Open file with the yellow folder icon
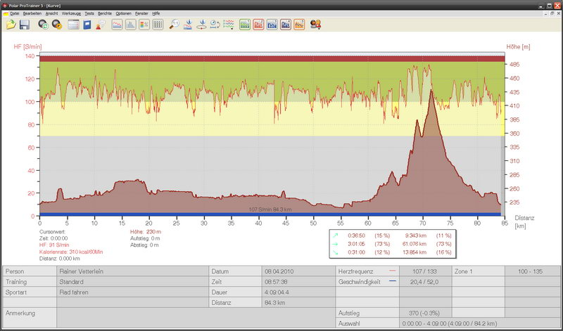This screenshot has width=563, height=331. (x=11, y=25)
